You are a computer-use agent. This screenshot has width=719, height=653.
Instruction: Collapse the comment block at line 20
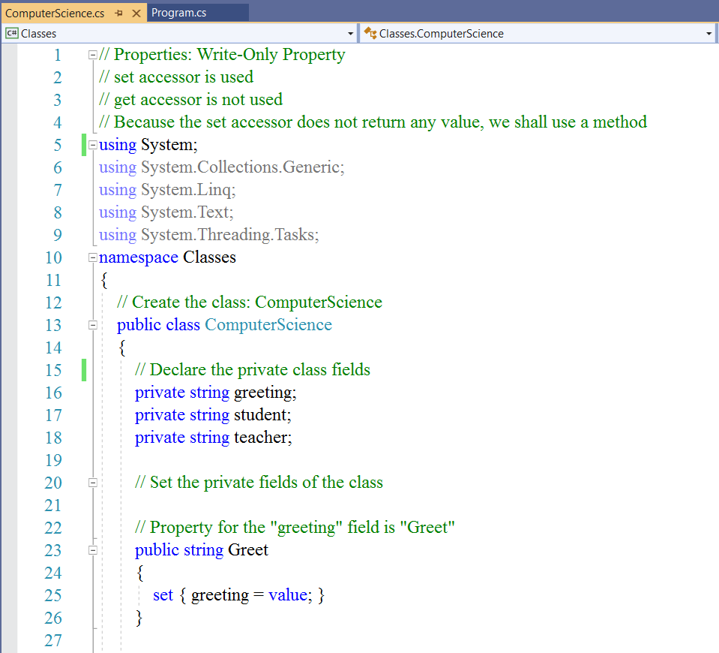tap(93, 483)
